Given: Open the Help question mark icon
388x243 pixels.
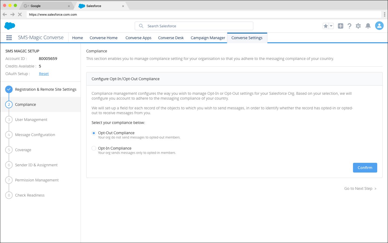Looking at the screenshot, I should 349,26.
